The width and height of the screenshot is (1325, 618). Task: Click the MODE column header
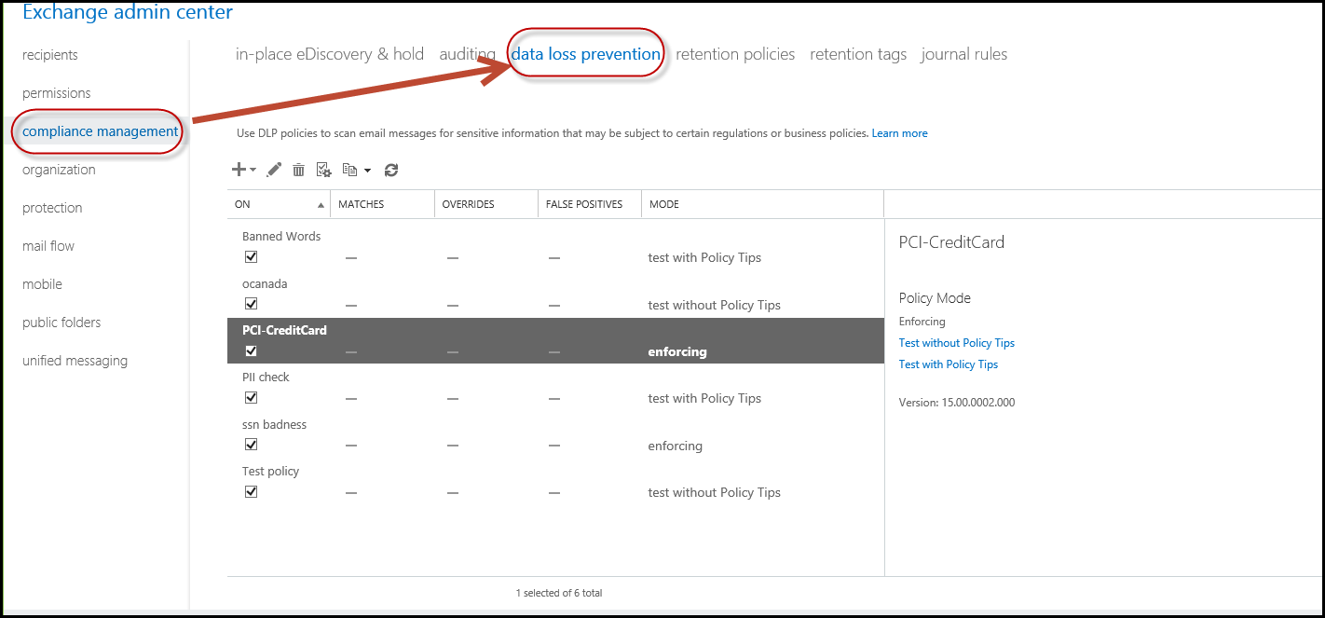(x=664, y=204)
